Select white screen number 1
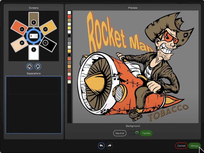 pos(33,53)
